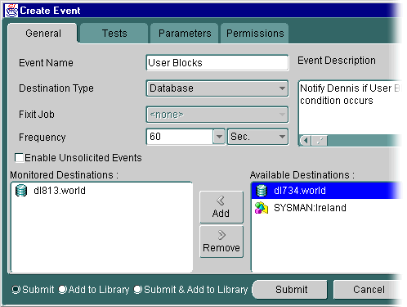Select the Submit radio button
Viewport: 407px width, 307px height.
(x=16, y=290)
